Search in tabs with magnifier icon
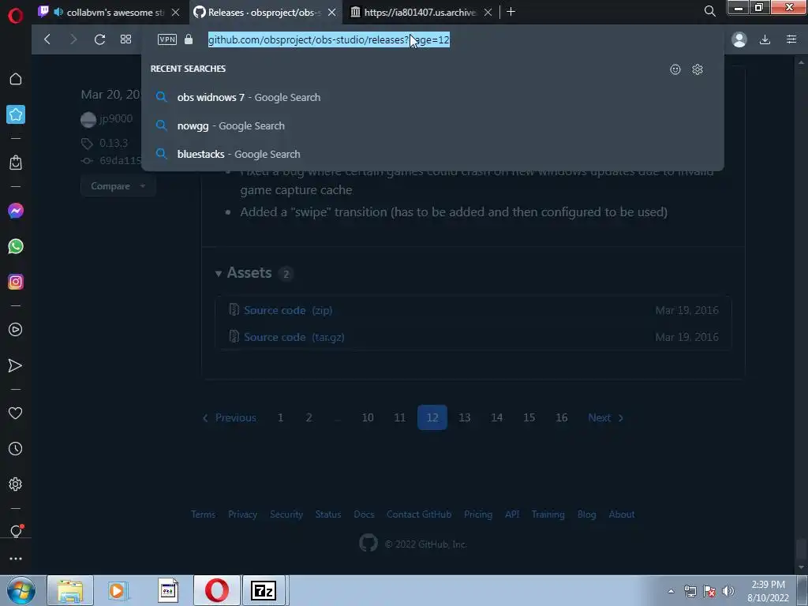The height and width of the screenshot is (606, 808). click(x=709, y=11)
